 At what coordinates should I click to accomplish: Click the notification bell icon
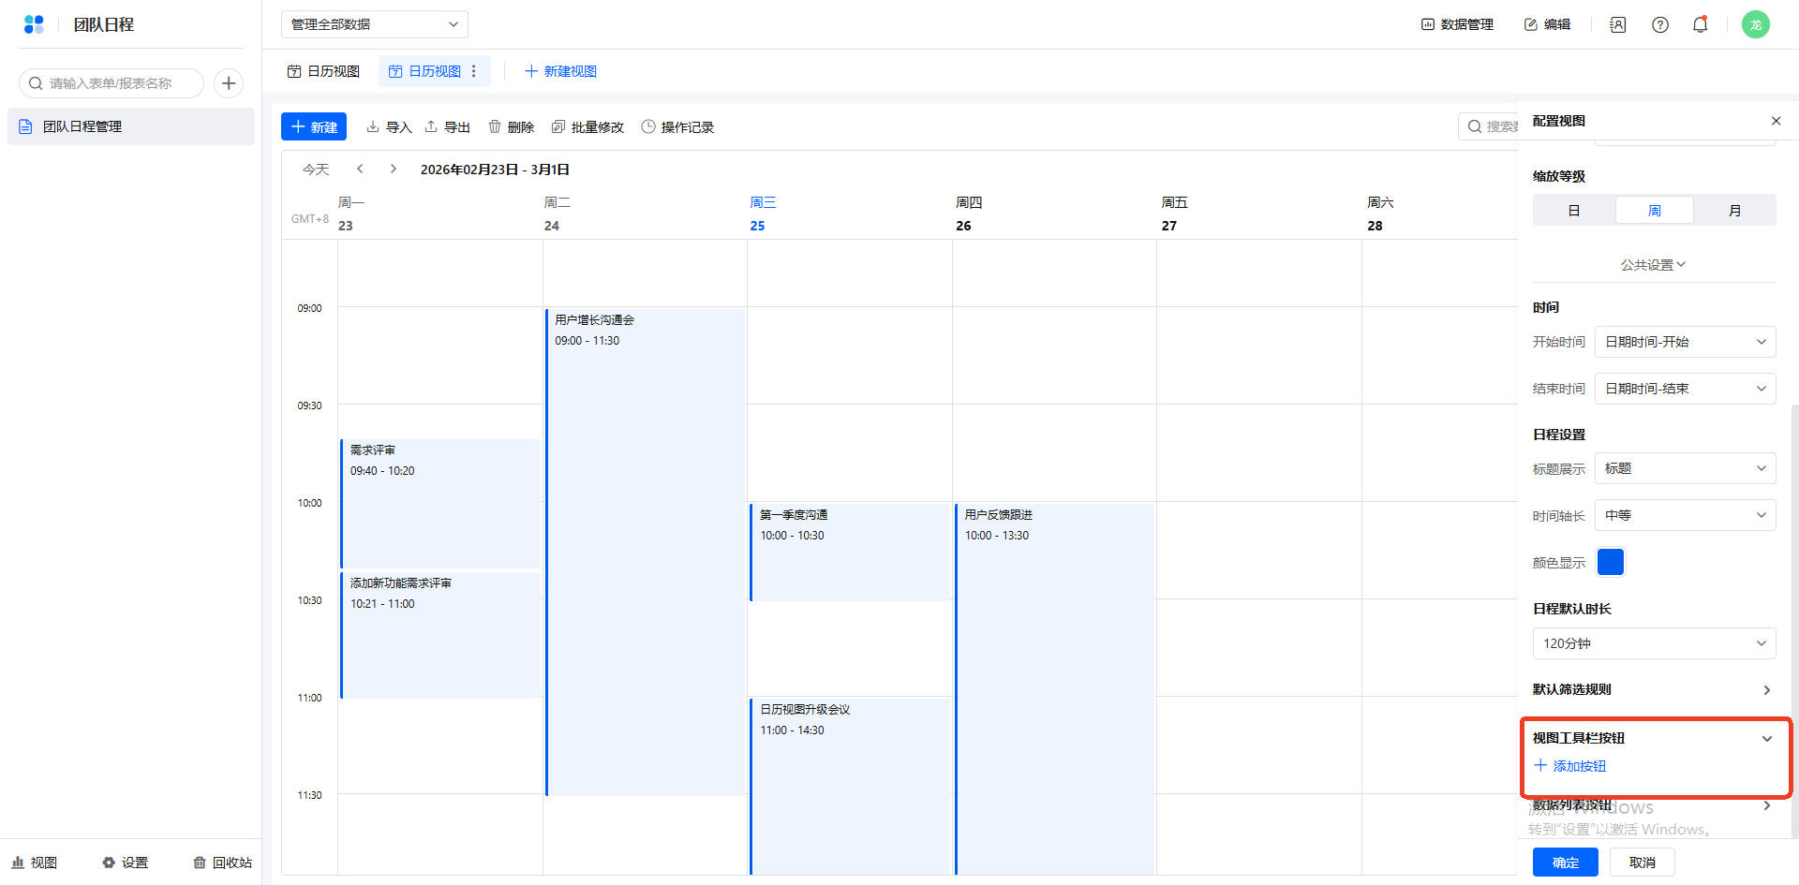[1700, 24]
